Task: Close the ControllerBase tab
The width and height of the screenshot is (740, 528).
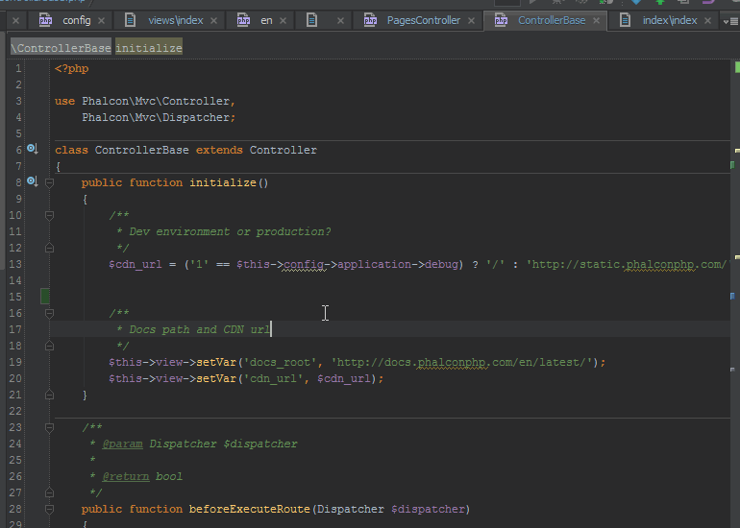Action: coord(596,21)
